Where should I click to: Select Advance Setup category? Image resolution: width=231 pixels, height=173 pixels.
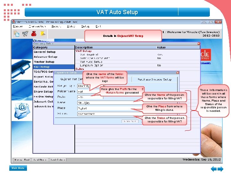coord(46,57)
